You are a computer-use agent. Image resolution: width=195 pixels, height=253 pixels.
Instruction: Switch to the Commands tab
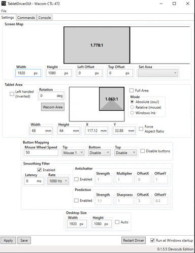(26, 18)
